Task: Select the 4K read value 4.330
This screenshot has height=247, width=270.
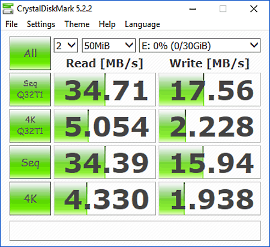Action: click(x=105, y=198)
